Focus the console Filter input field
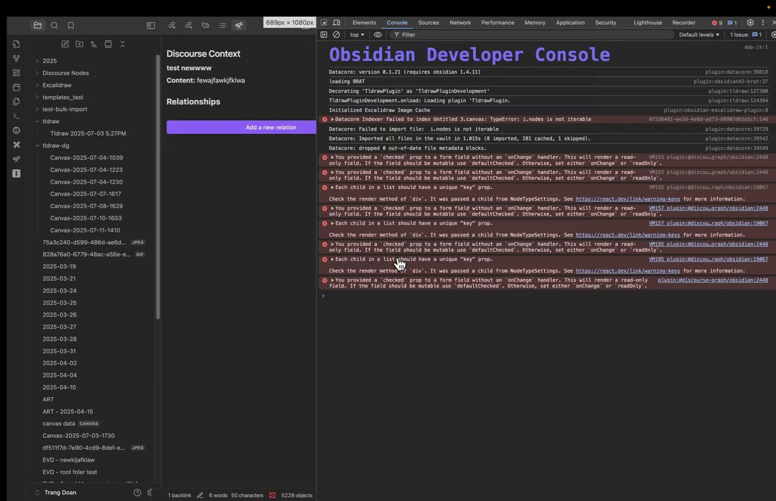This screenshot has width=776, height=501. point(533,35)
